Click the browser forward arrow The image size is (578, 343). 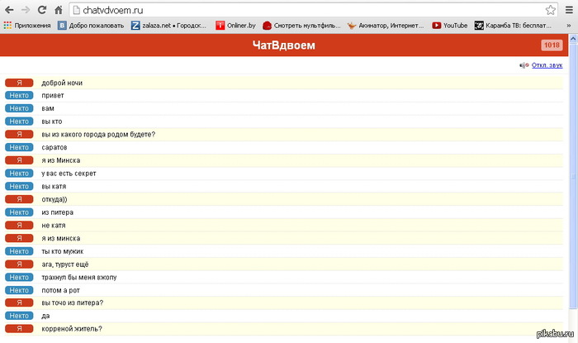pyautogui.click(x=26, y=10)
